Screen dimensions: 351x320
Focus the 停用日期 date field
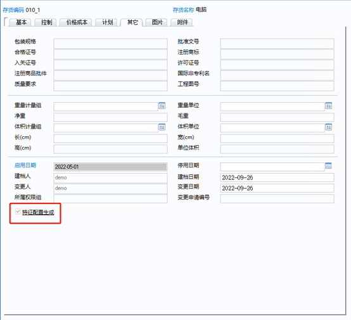click(272, 167)
